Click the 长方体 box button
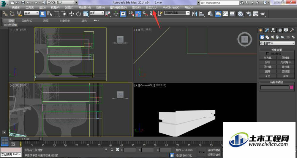The height and width of the screenshot is (158, 297). point(268,58)
